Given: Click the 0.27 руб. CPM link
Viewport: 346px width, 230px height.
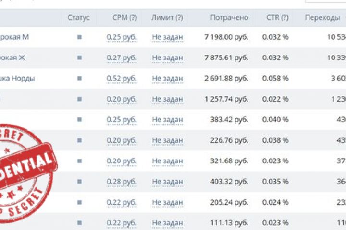Looking at the screenshot, I should pos(122,57).
